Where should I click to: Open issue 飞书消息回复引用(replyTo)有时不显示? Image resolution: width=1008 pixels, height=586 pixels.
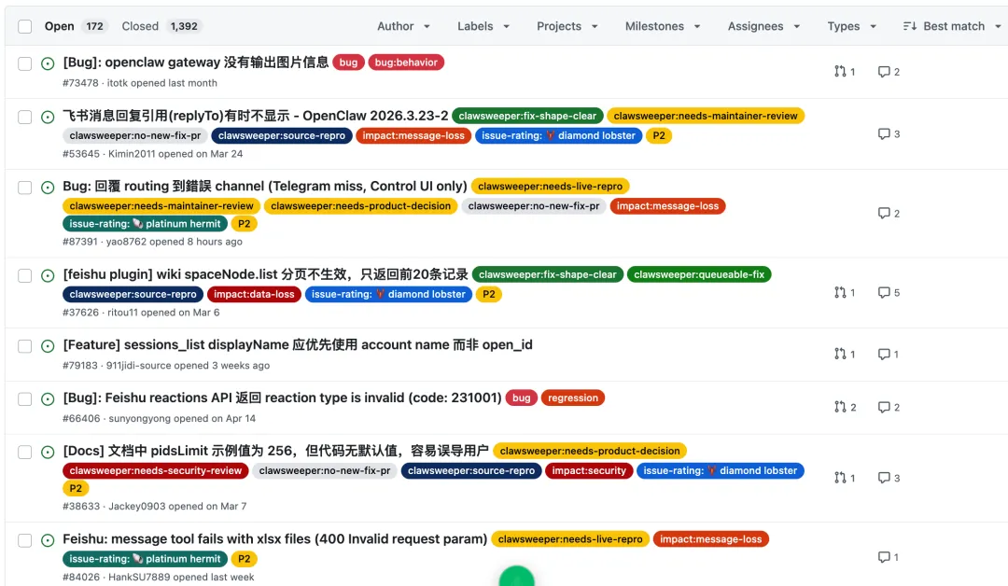(255, 116)
